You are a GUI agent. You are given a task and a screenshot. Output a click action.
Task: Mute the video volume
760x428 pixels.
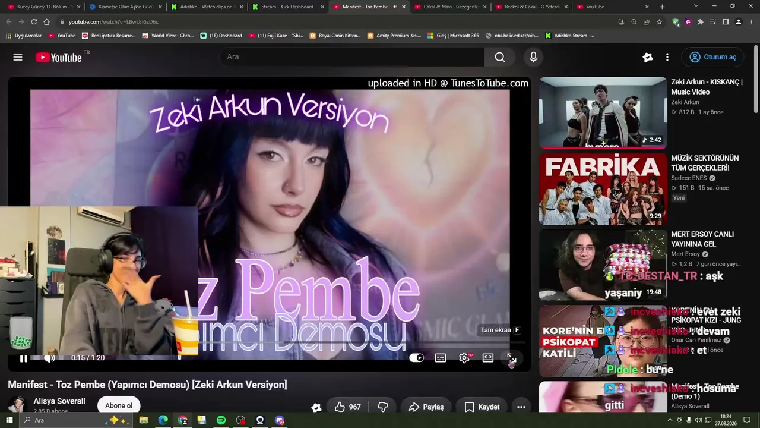point(49,358)
